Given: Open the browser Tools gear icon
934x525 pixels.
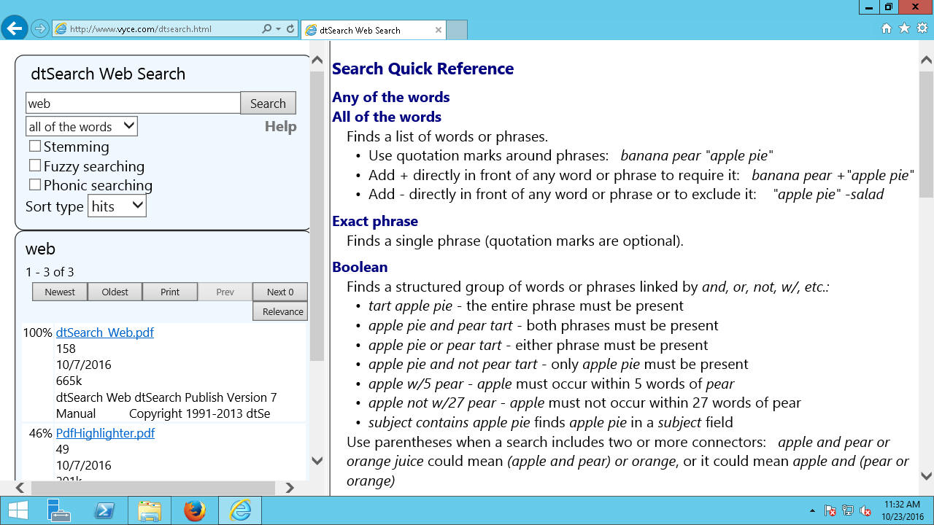Looking at the screenshot, I should coord(922,28).
